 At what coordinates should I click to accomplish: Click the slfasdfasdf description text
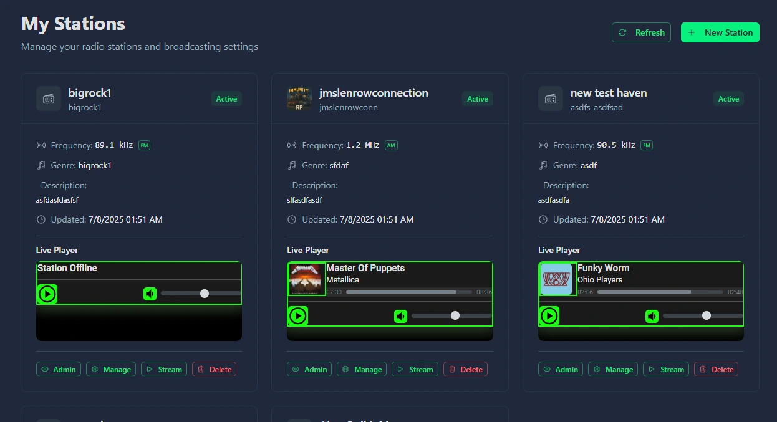304,200
